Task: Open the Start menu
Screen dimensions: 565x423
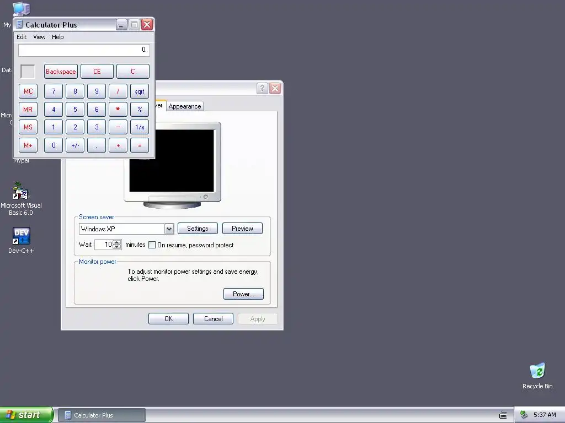Action: pyautogui.click(x=26, y=415)
